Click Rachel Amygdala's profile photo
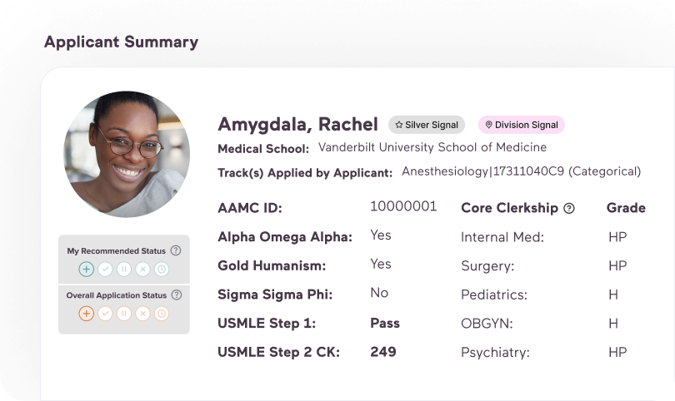Screen dimensions: 675x401 [127, 154]
